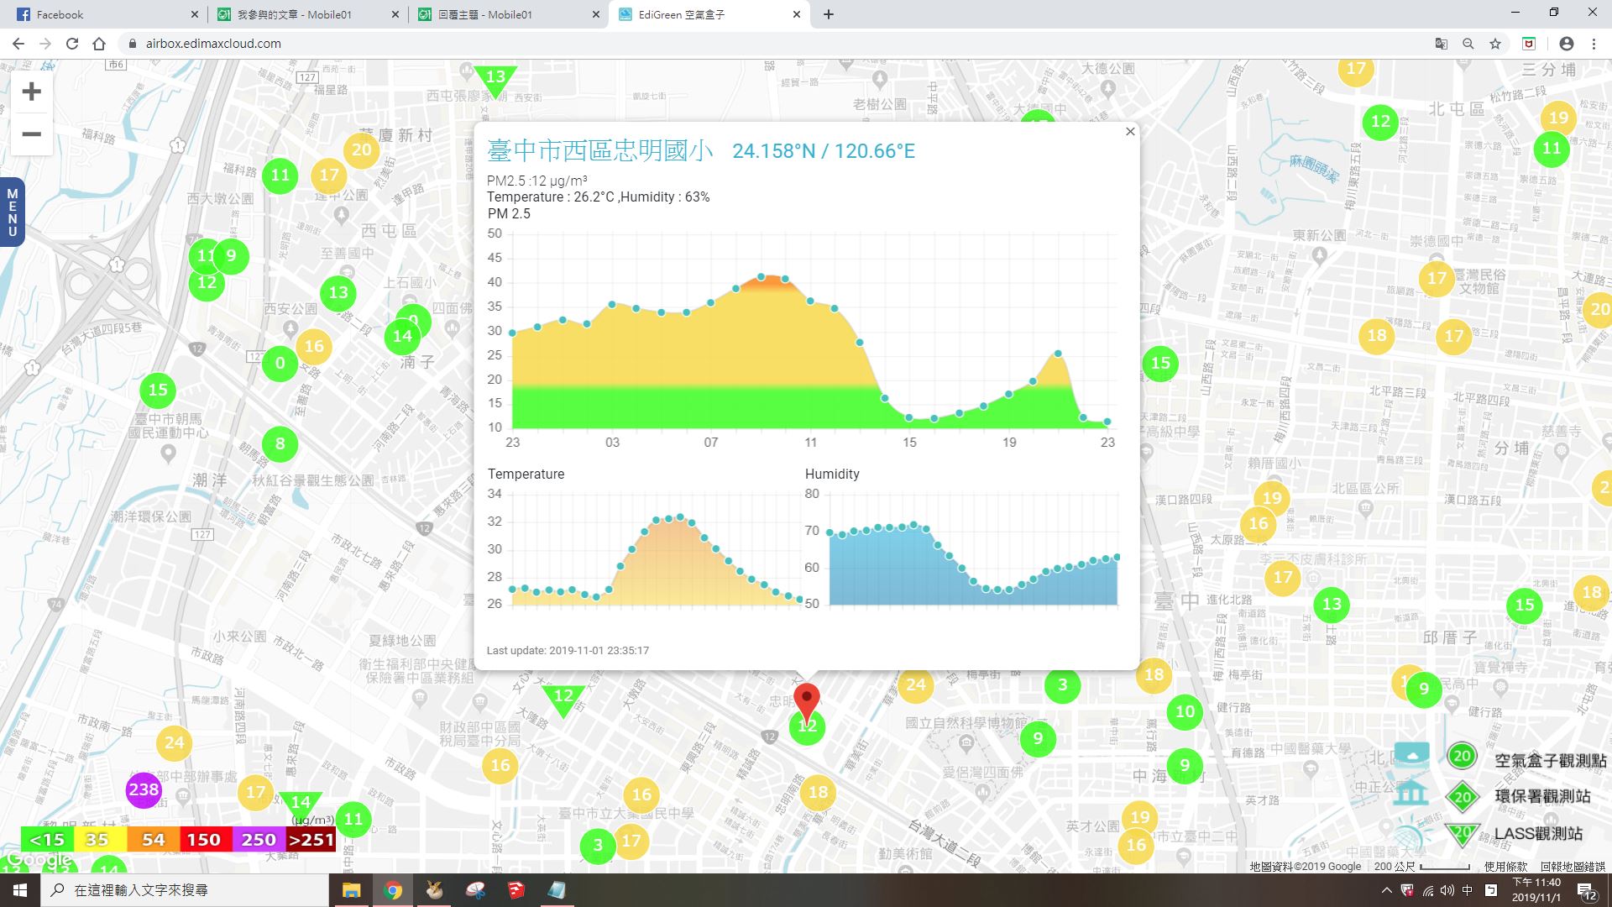Open Windows Start menu

[20, 890]
